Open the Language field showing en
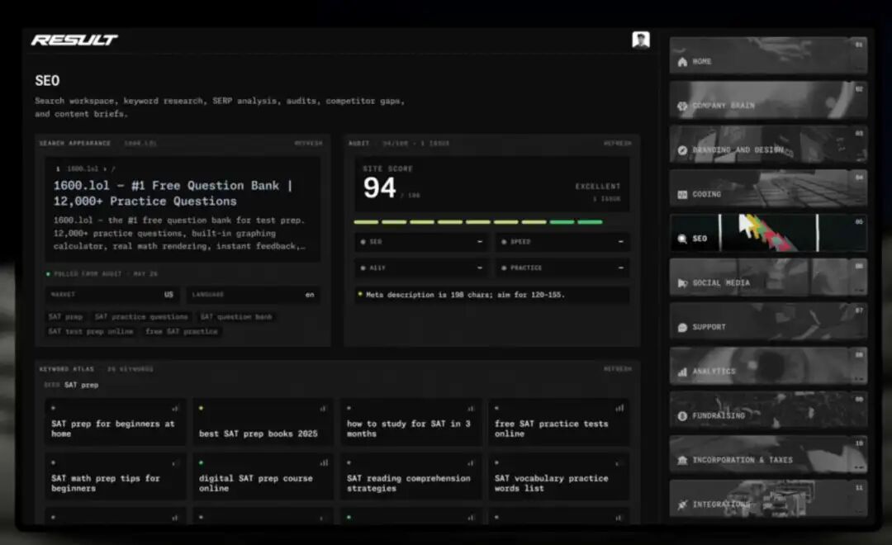The image size is (892, 545). 253,295
